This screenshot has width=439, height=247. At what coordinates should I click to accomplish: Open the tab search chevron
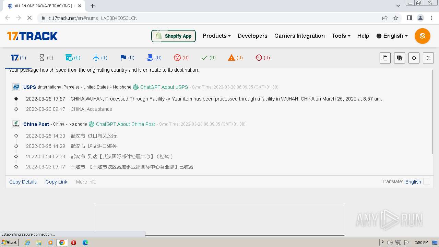(398, 6)
